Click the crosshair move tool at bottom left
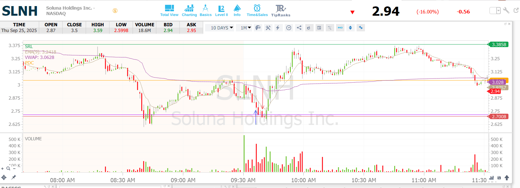 click(x=4, y=177)
